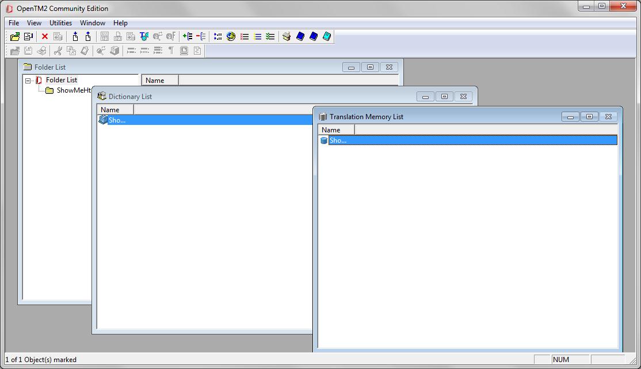Image resolution: width=641 pixels, height=369 pixels.
Task: Click the blue T spellcheck toolbar icon
Action: [144, 36]
